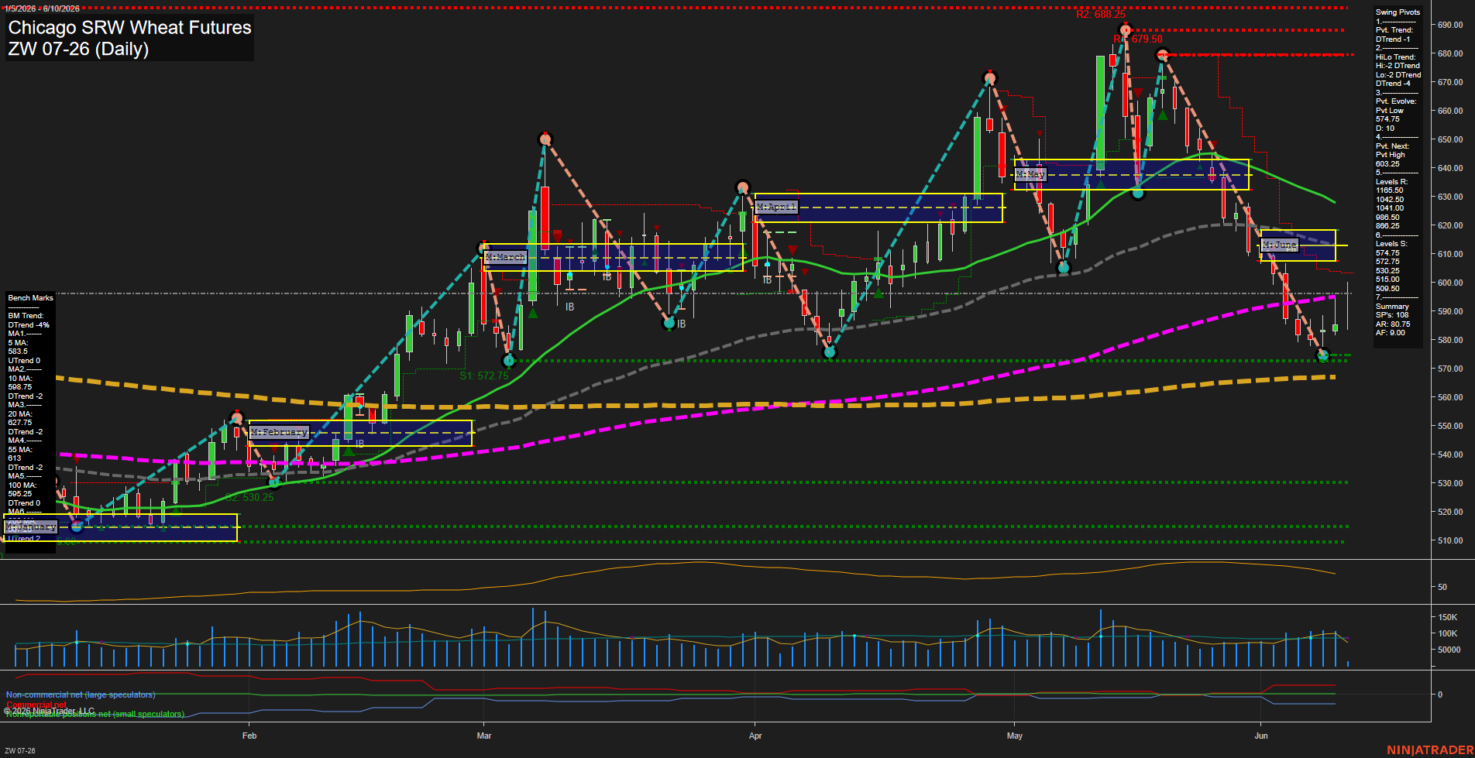This screenshot has width=1475, height=758.
Task: Click 'SP's: 108' summary value
Action: point(1392,315)
